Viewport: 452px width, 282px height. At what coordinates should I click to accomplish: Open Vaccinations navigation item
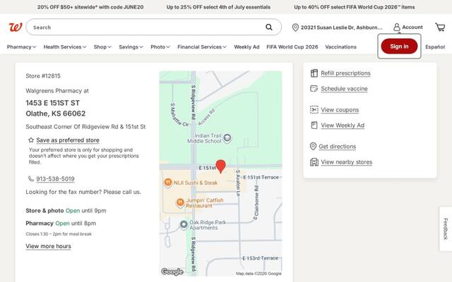point(340,47)
